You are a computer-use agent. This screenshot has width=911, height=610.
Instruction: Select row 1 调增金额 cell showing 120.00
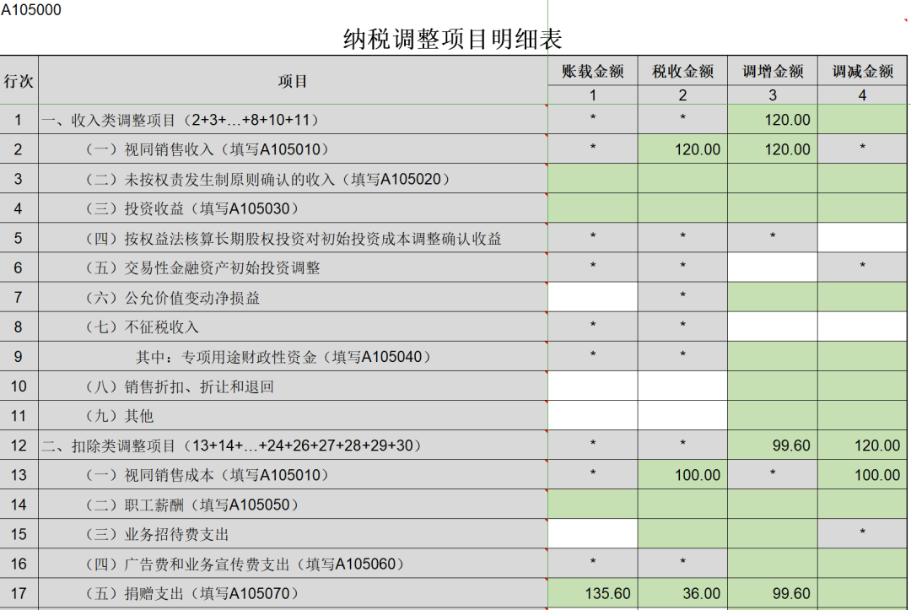pos(772,120)
